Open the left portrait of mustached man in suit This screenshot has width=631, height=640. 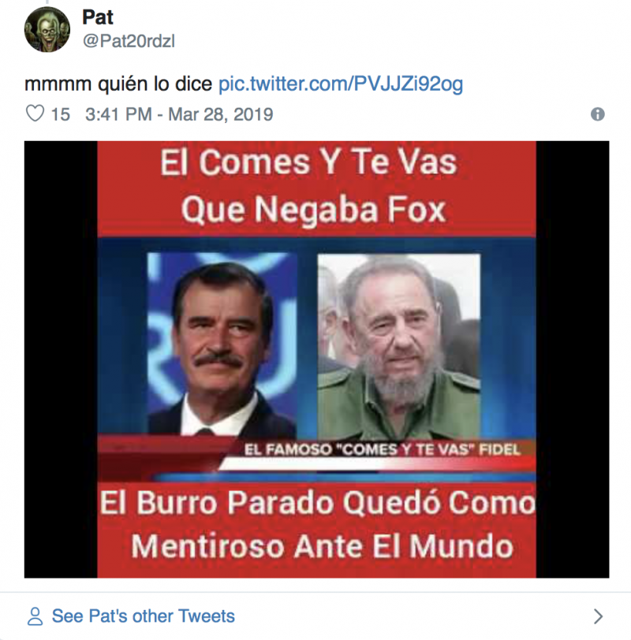(222, 345)
